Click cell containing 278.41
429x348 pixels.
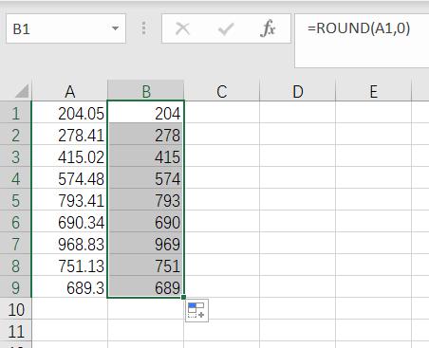point(69,135)
